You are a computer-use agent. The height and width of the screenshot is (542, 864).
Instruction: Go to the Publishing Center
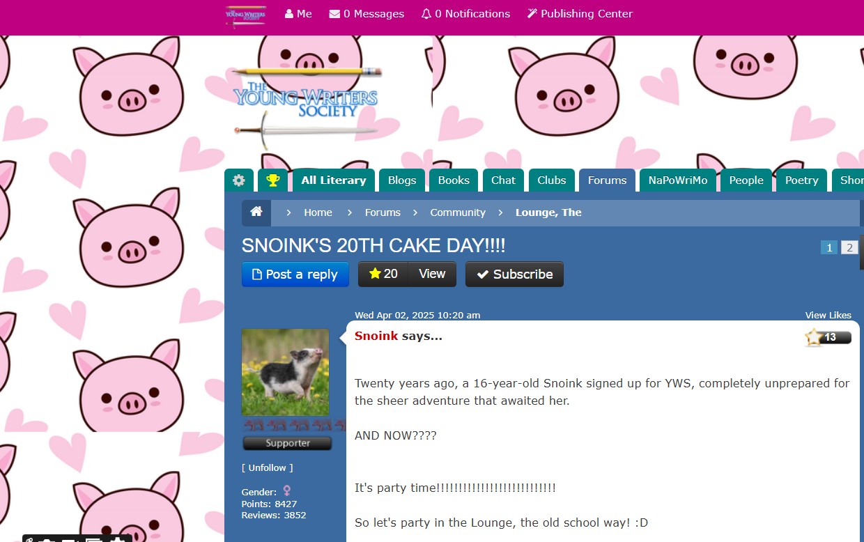coord(580,14)
